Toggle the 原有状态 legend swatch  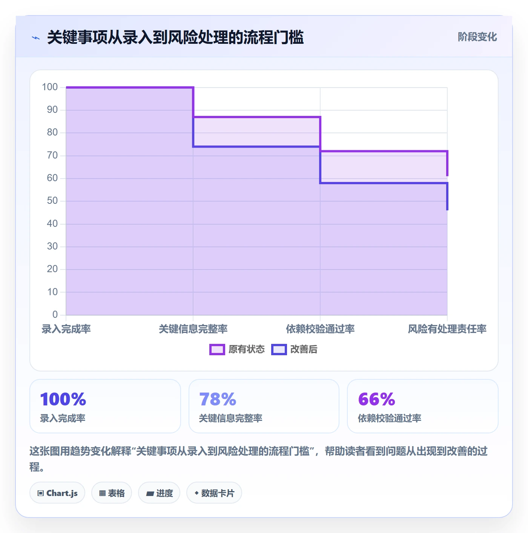point(217,350)
